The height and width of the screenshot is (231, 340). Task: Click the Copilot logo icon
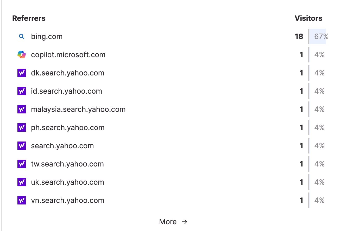[x=22, y=55]
